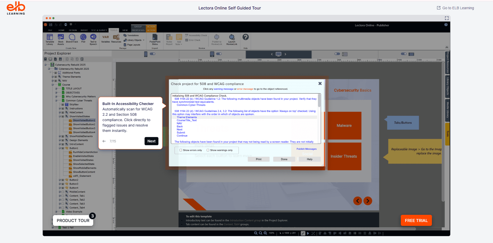493x243 pixels.
Task: Expand the Theme Elements tree node
Action: [x=53, y=77]
